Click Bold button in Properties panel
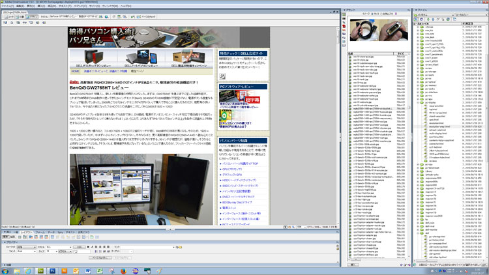Viewport: 489px width, 275px height. 88,247
